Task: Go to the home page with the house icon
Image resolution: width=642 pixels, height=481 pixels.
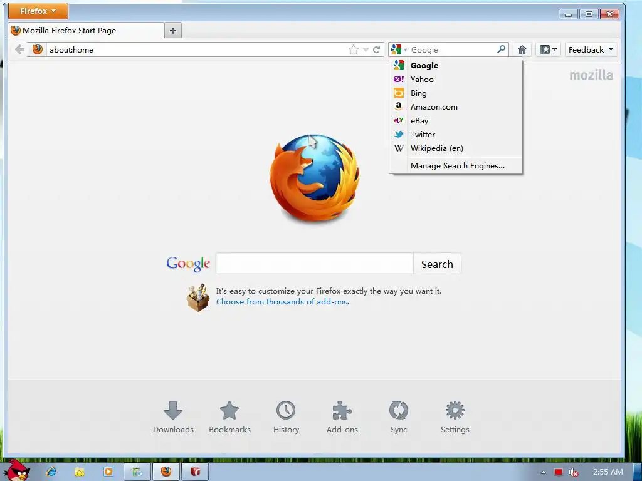Action: click(x=522, y=50)
